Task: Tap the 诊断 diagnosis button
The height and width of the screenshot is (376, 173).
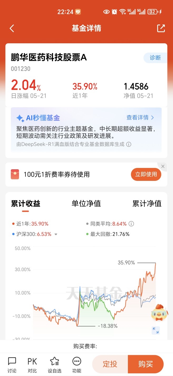Action: pyautogui.click(x=155, y=58)
